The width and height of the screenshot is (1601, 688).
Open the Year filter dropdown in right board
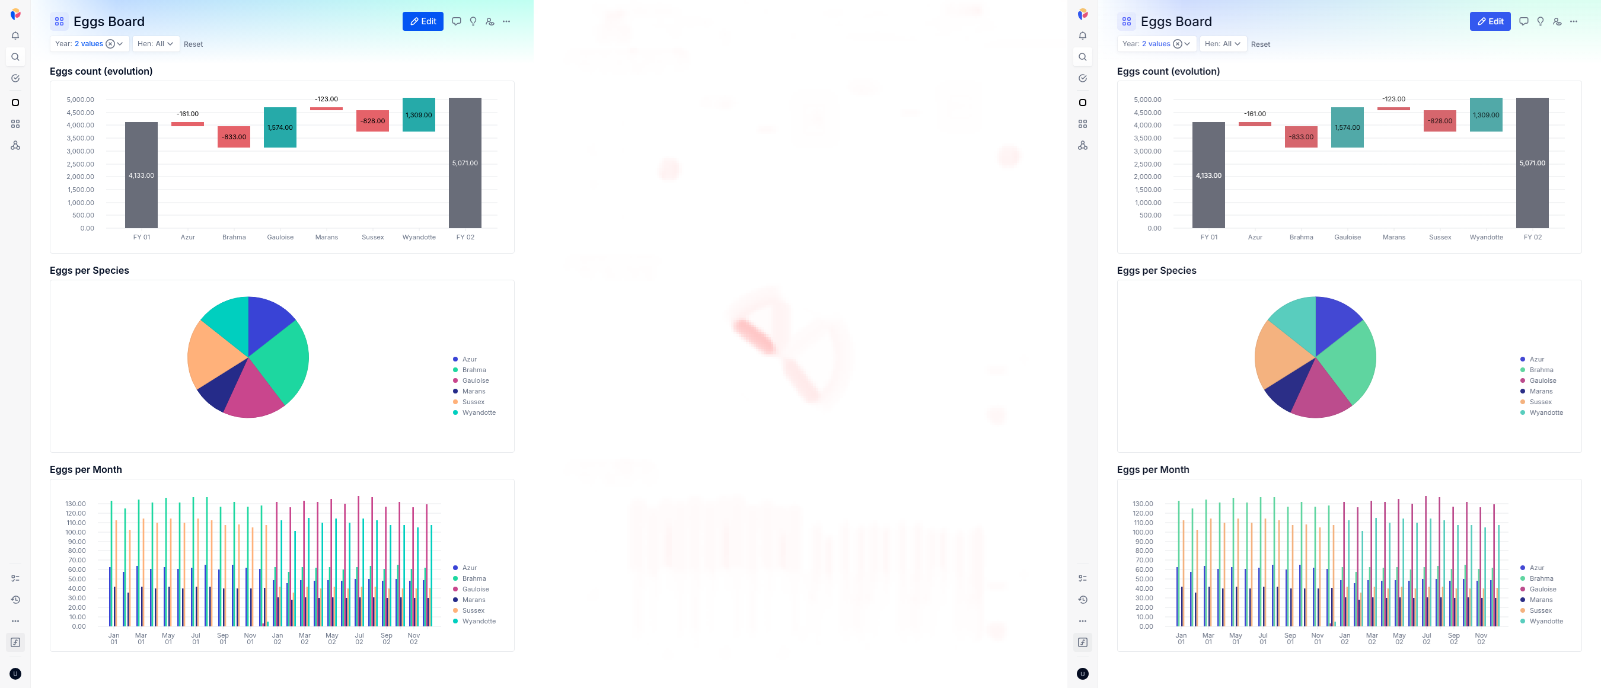click(1157, 43)
